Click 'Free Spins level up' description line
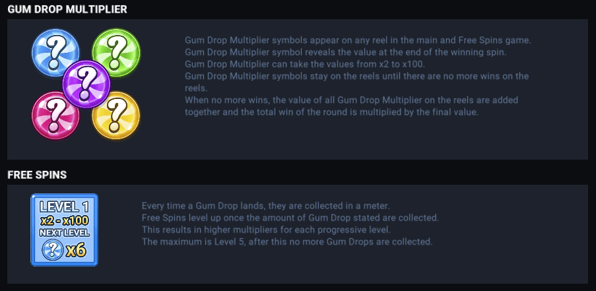596x291 pixels. [x=290, y=218]
